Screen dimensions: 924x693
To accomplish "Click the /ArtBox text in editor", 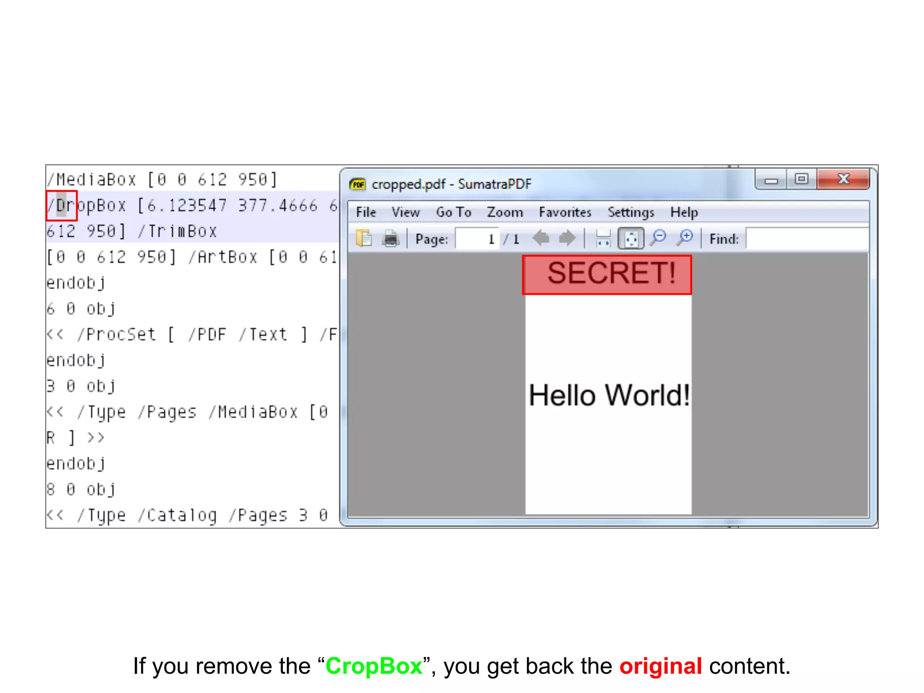I will pyautogui.click(x=223, y=257).
